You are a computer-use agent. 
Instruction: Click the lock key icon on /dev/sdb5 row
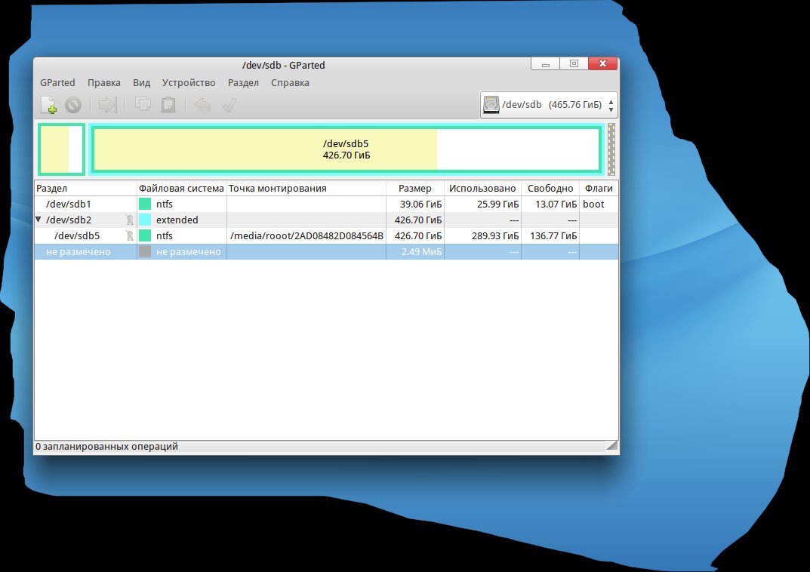pyautogui.click(x=130, y=236)
